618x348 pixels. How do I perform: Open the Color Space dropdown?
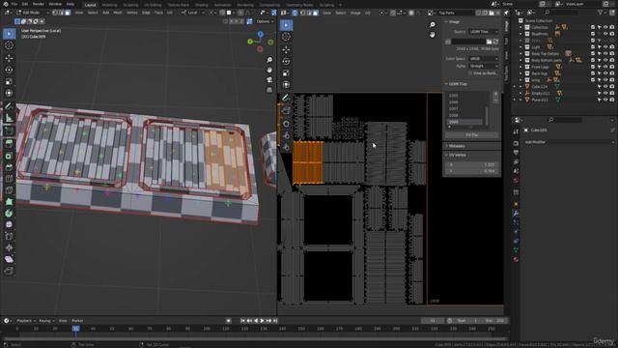[484, 58]
